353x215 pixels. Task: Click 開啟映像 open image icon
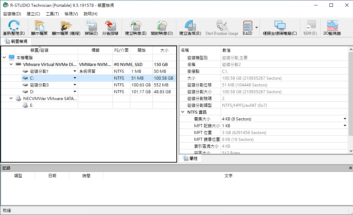pos(162,26)
